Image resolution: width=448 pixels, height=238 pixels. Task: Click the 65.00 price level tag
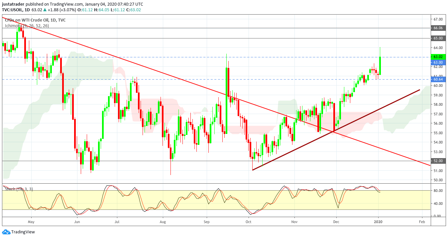[438, 38]
